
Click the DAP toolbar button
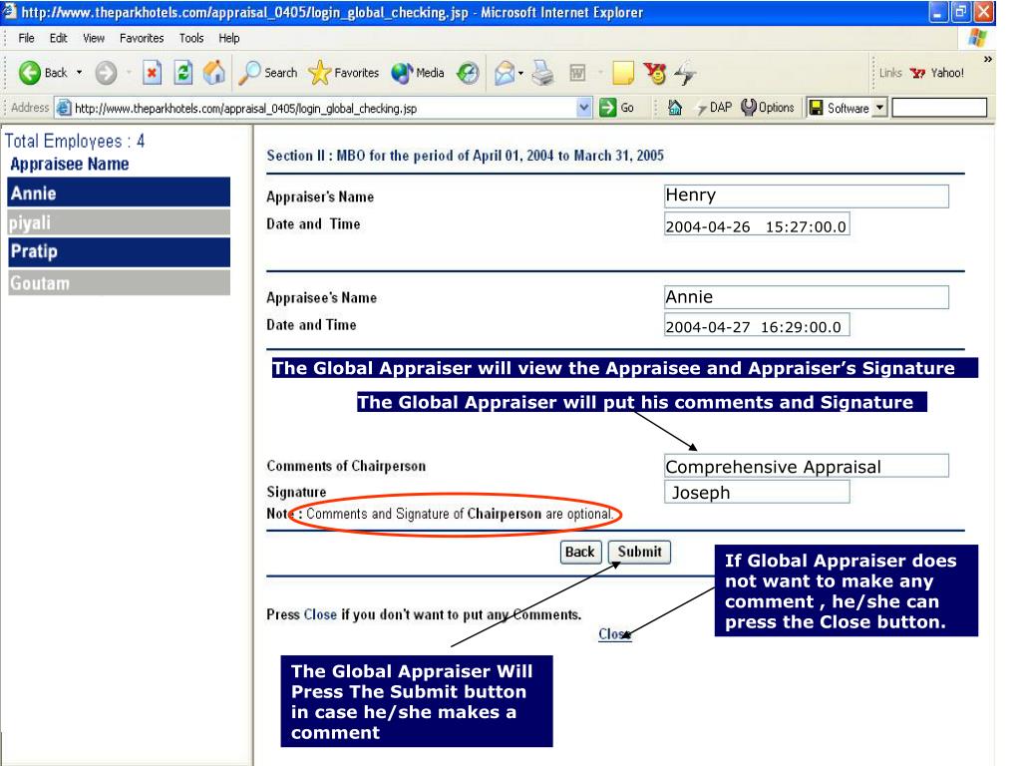pyautogui.click(x=714, y=108)
